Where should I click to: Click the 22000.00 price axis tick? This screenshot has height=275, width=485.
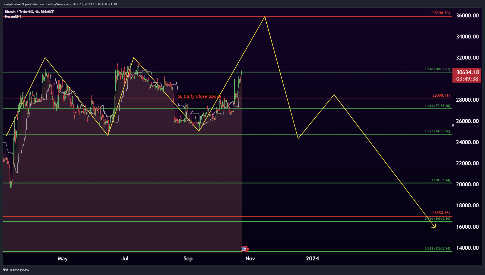pos(467,163)
